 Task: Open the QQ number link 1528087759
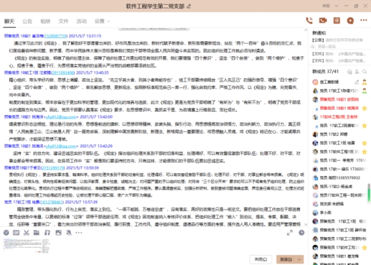click(x=56, y=36)
